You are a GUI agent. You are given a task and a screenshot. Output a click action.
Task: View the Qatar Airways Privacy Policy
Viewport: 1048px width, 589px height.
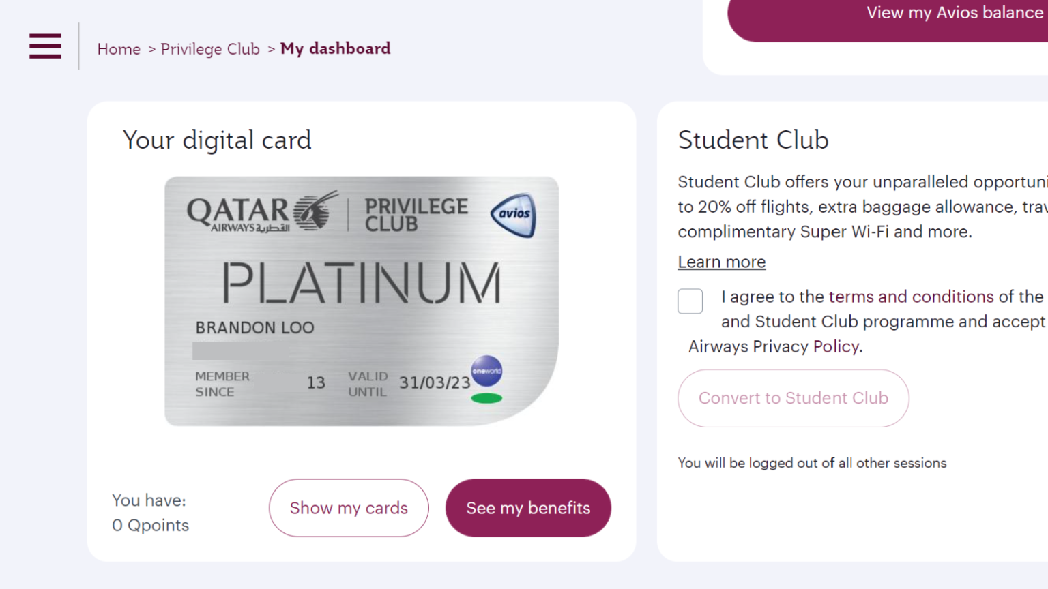click(x=836, y=346)
